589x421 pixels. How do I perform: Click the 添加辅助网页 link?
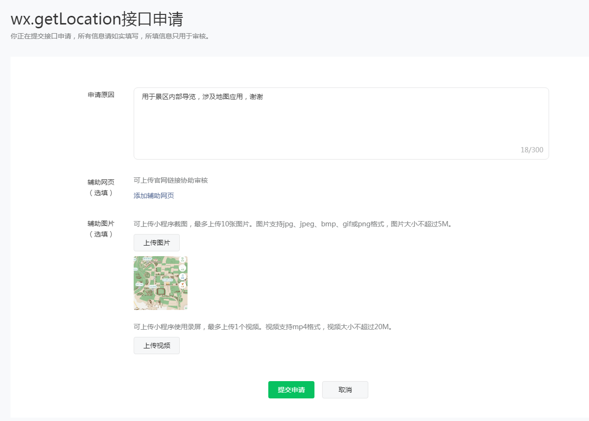coord(154,196)
